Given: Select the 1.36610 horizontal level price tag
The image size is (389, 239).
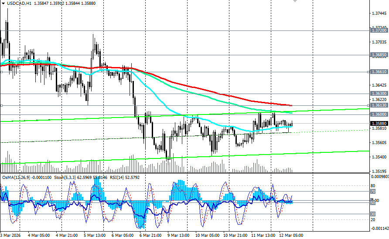Looking at the screenshot, I should pyautogui.click(x=379, y=71).
